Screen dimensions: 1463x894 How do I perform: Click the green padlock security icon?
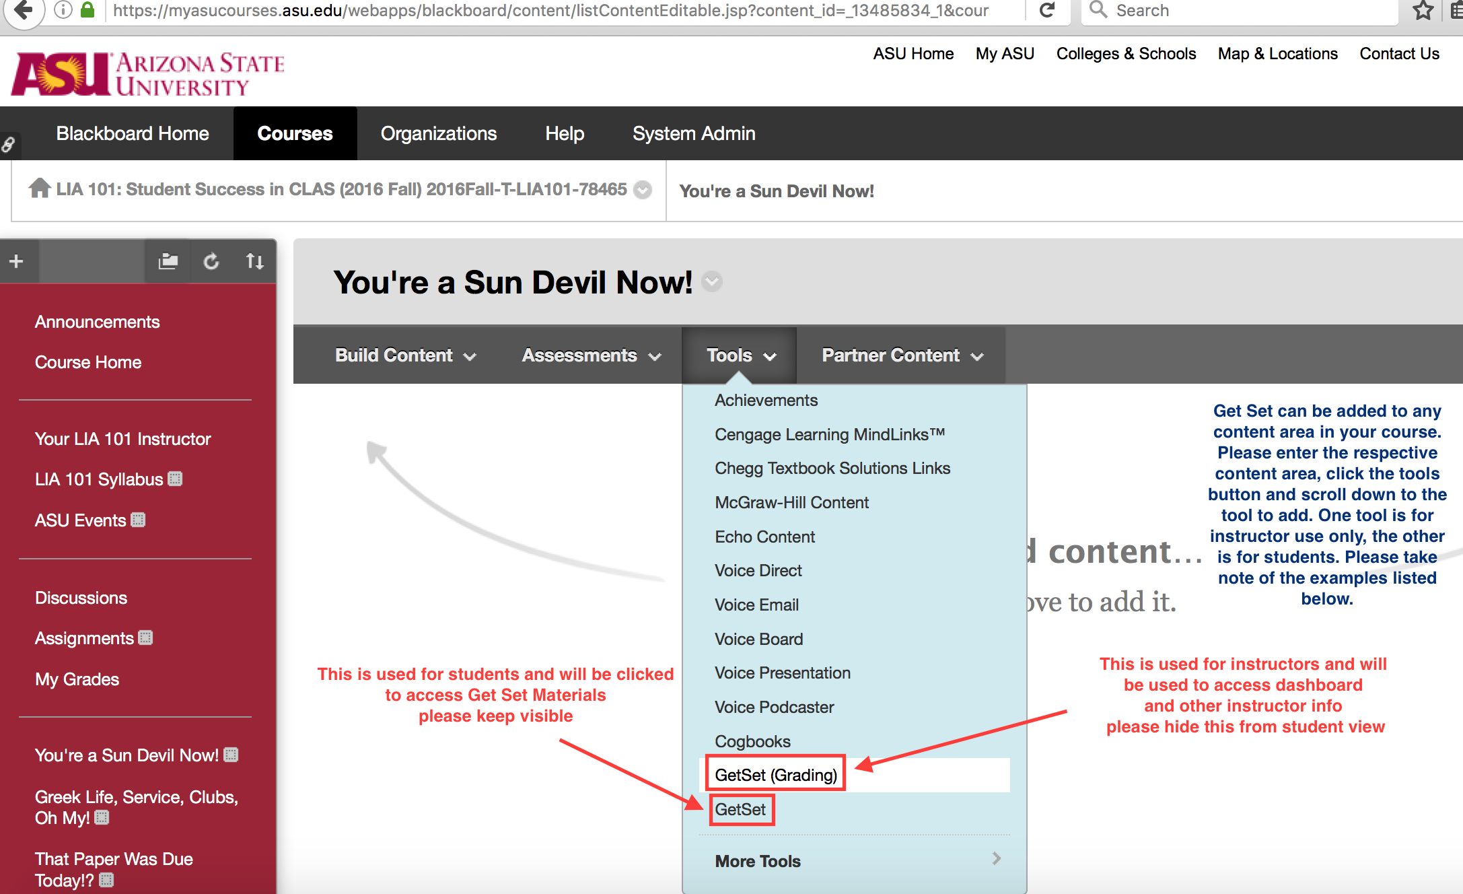coord(87,9)
